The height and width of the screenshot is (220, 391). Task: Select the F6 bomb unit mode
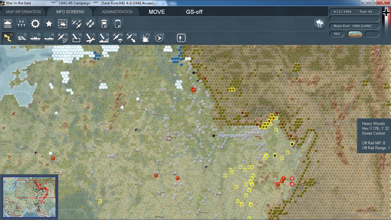pos(76,38)
